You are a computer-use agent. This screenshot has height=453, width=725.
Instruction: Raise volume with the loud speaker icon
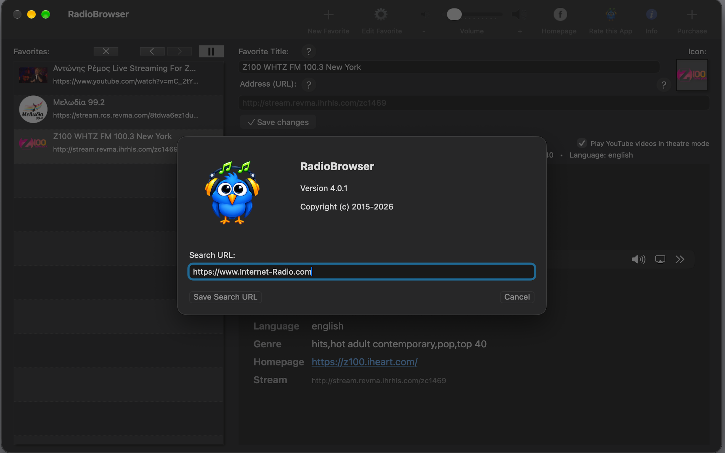tap(519, 14)
